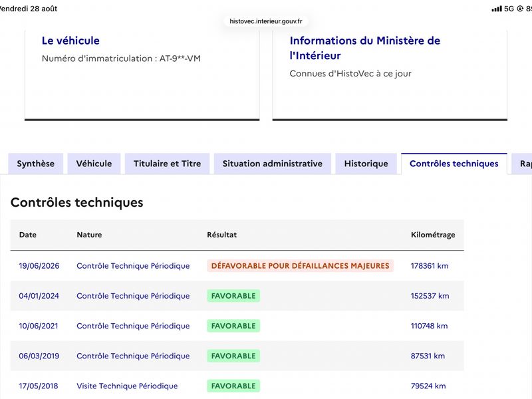
Task: Select the date 10/06/2021
Action: [39, 326]
